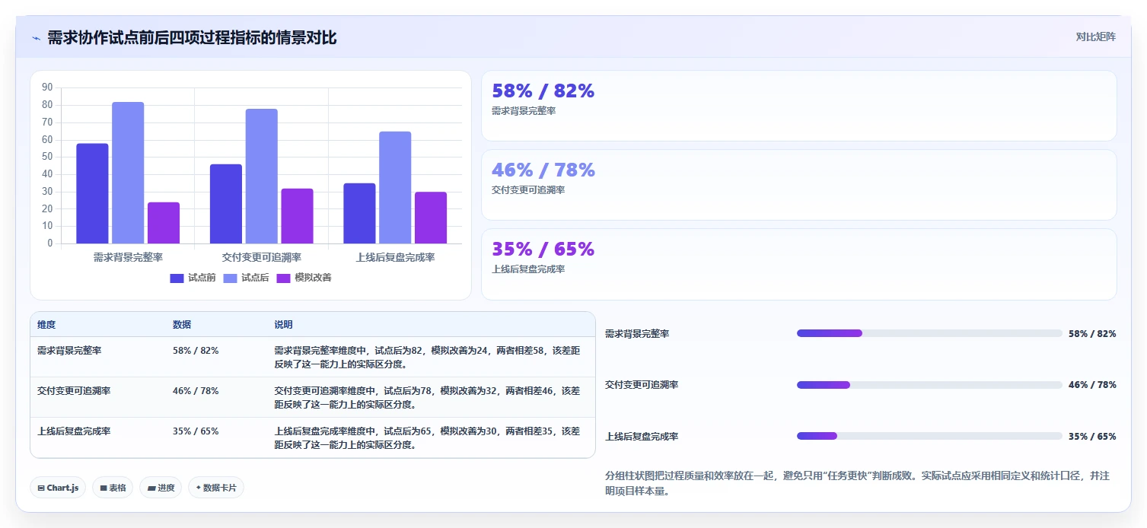The height and width of the screenshot is (528, 1147).
Task: Click the panel title 需求协作试点前后四项过程指标的情景对比
Action: click(192, 38)
